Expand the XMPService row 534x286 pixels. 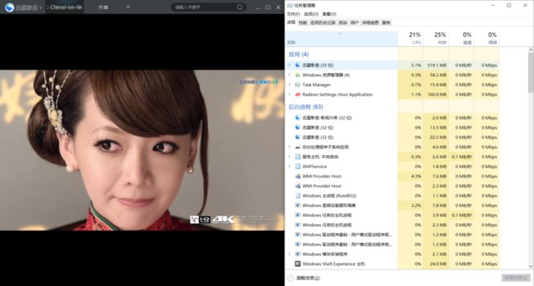pyautogui.click(x=290, y=167)
